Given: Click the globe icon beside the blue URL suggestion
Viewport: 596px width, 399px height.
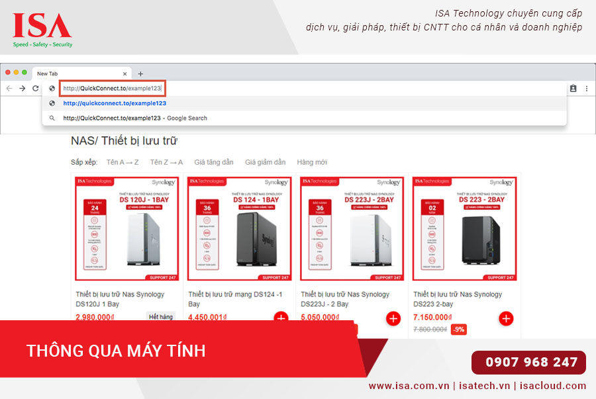Looking at the screenshot, I should coord(52,103).
